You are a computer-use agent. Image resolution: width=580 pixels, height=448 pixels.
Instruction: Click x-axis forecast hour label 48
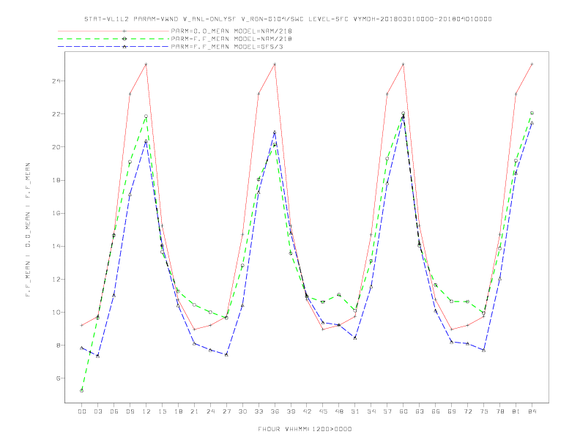(339, 411)
